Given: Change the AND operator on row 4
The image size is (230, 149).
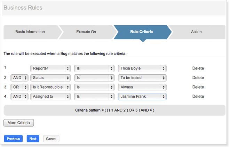Looking at the screenshot, I should [19, 97].
